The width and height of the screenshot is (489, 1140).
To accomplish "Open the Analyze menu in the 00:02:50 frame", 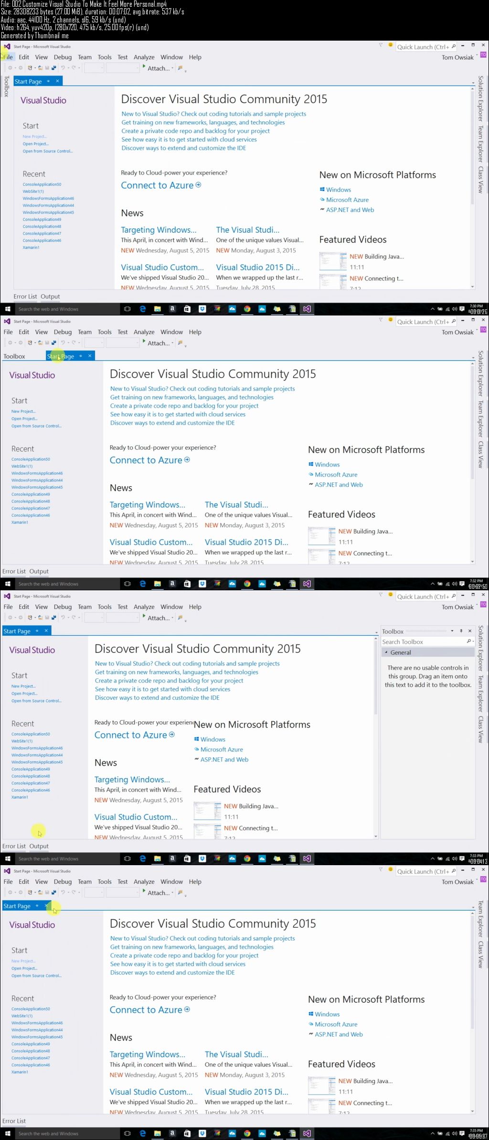I will (144, 332).
